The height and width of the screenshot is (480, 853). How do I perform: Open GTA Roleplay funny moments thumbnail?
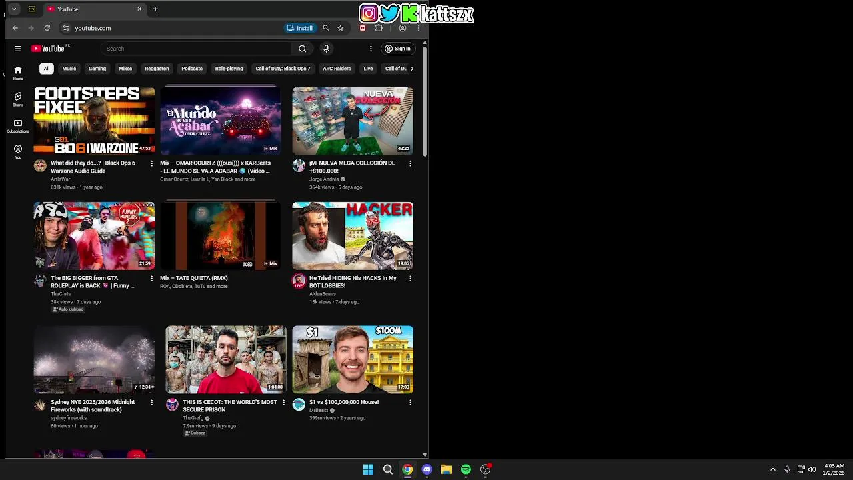point(94,236)
